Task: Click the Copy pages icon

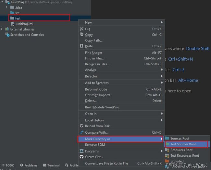Action: [x=81, y=35]
